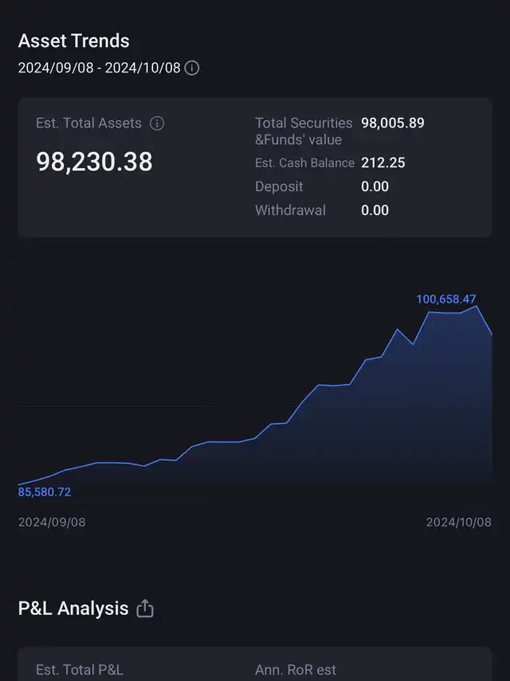Select the 98,230.38 total assets figure
510x681 pixels.
coord(94,162)
